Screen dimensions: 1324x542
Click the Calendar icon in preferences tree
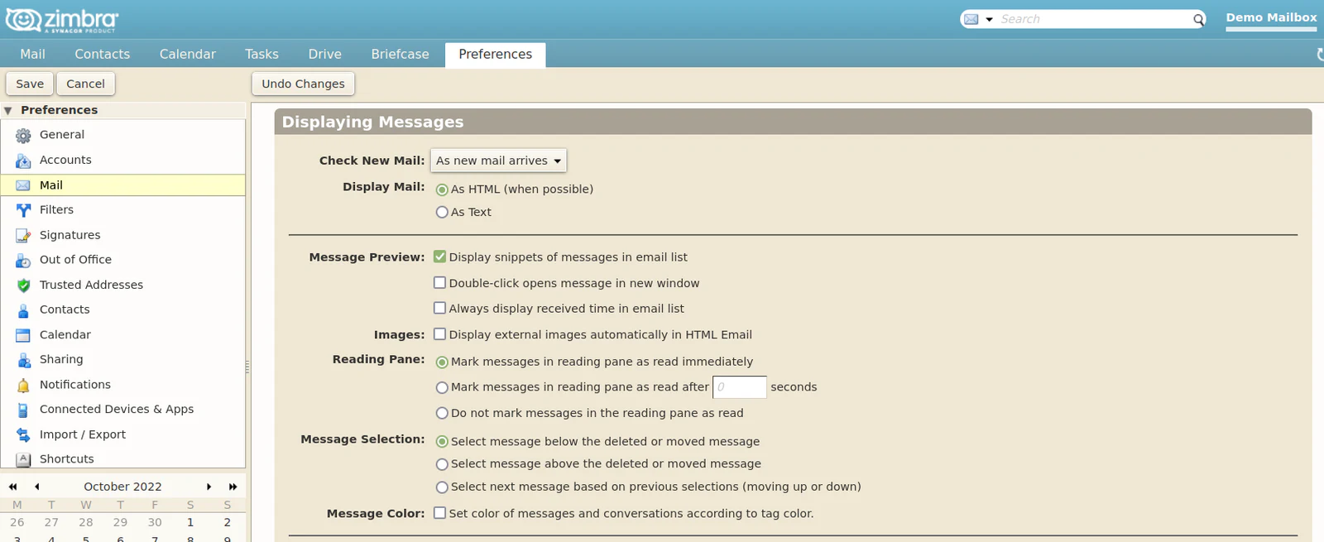(23, 335)
